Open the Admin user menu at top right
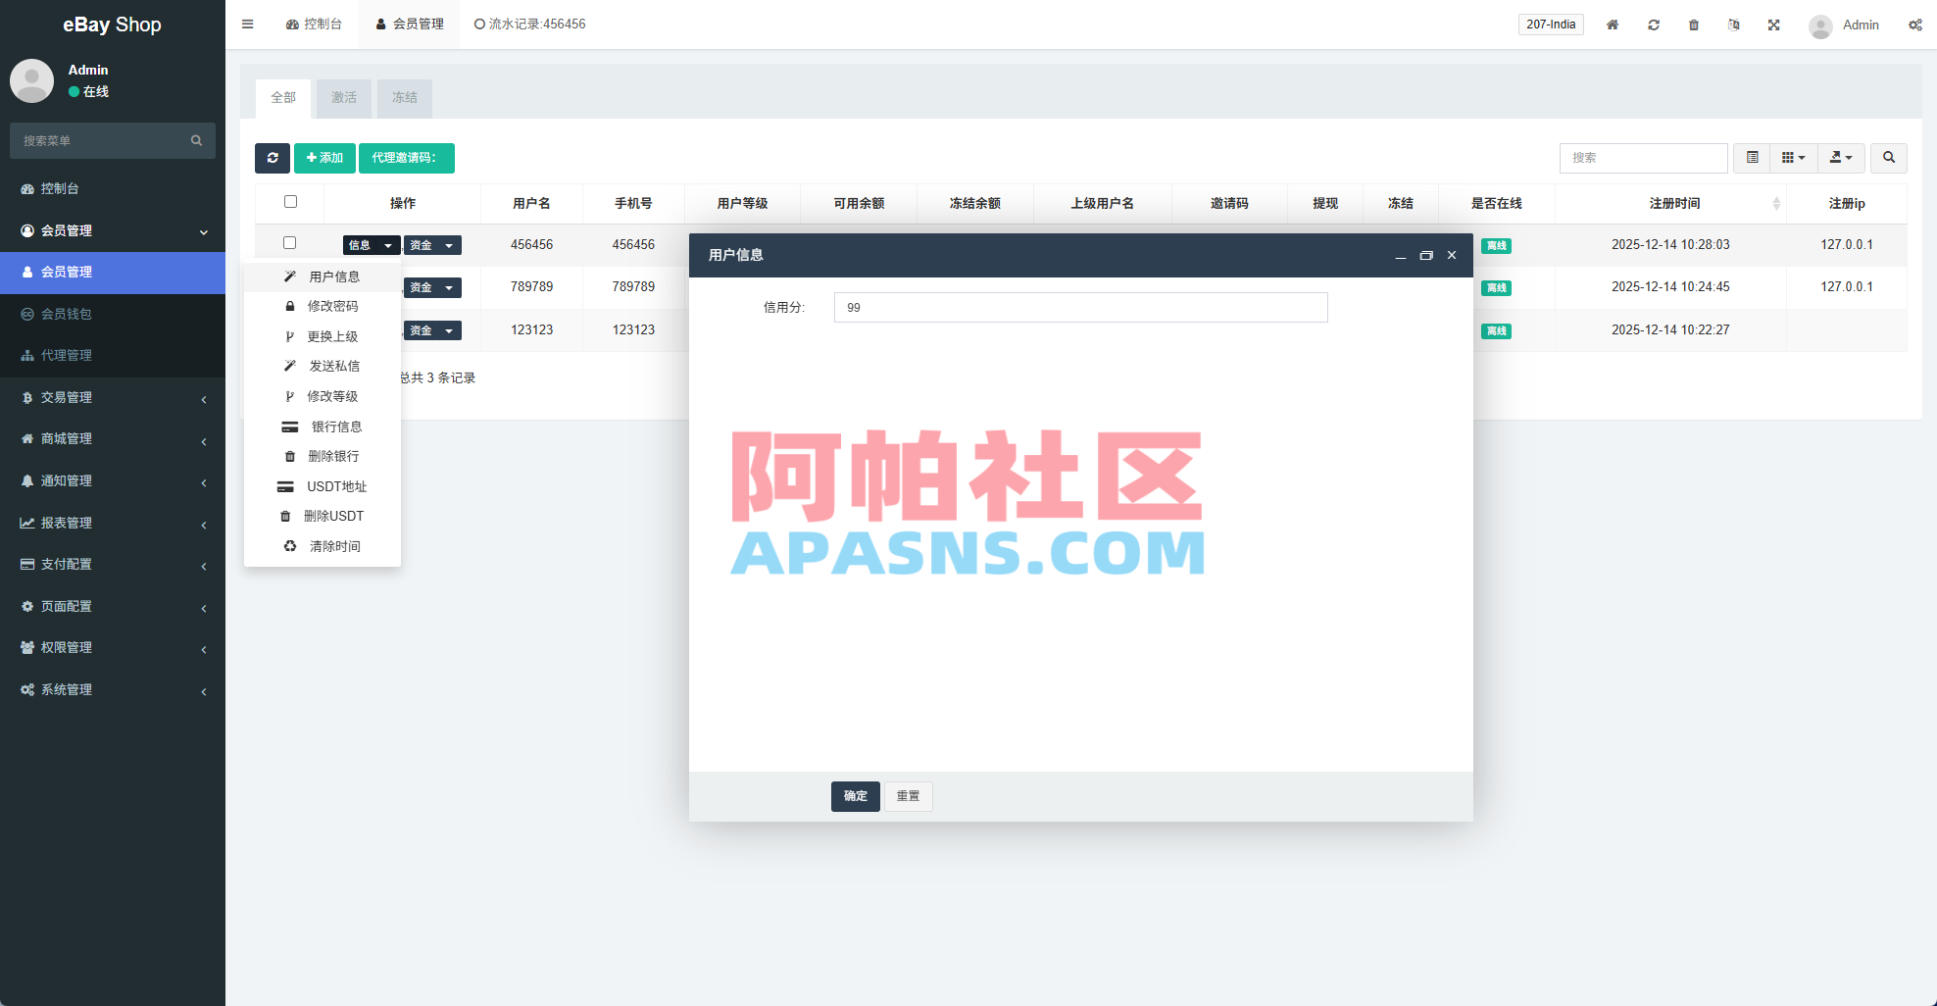The width and height of the screenshot is (1937, 1006). [1844, 25]
